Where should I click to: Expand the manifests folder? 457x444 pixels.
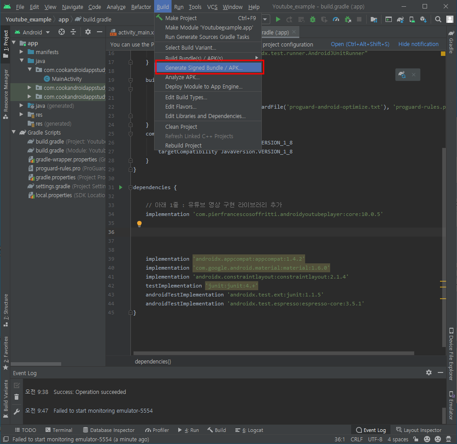pos(21,52)
